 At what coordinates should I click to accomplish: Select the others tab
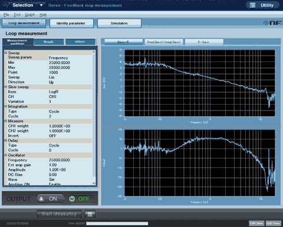80,42
